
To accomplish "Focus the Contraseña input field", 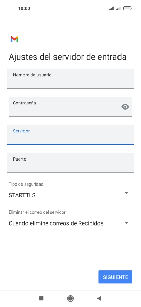I will [x=70, y=107].
